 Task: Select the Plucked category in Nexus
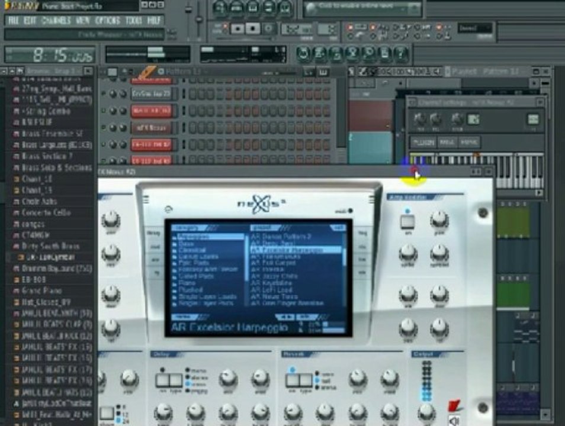point(190,289)
